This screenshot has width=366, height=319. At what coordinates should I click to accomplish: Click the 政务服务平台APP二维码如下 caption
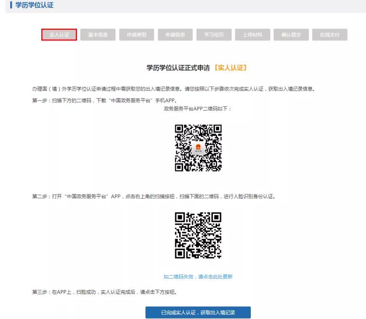tap(198, 109)
